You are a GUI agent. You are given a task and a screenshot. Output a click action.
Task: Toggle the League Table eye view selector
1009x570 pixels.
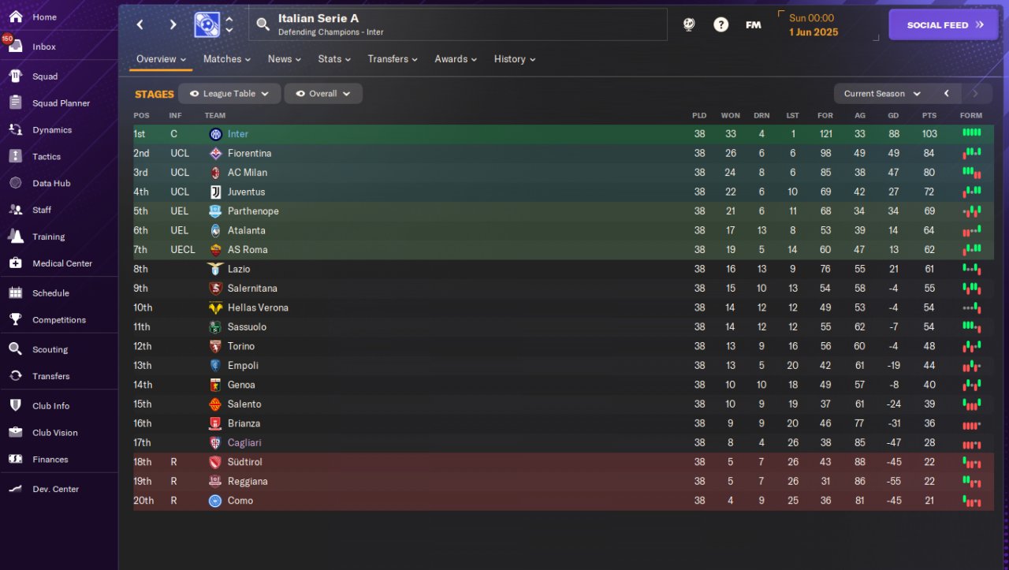[x=229, y=94]
